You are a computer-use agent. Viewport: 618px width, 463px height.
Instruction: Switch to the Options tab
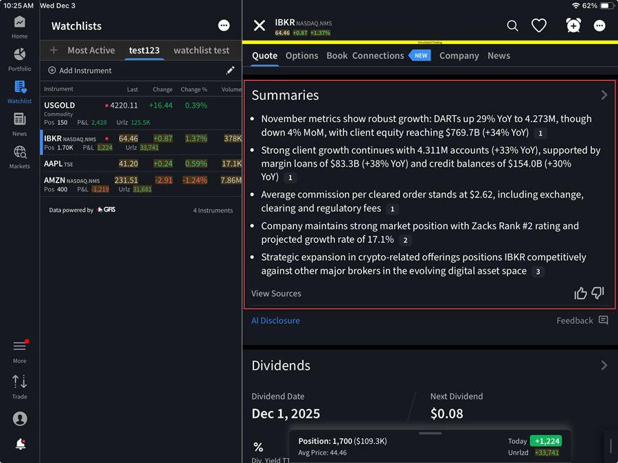click(x=301, y=56)
